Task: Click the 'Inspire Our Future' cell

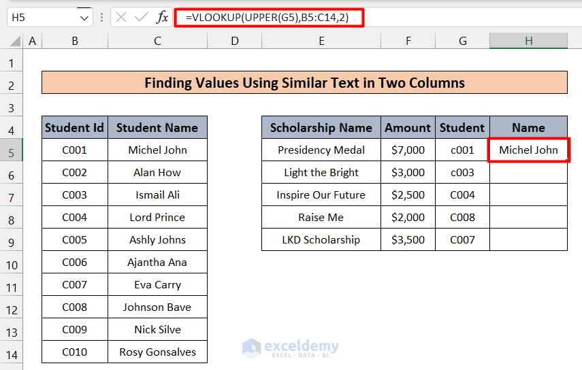Action: [x=321, y=195]
